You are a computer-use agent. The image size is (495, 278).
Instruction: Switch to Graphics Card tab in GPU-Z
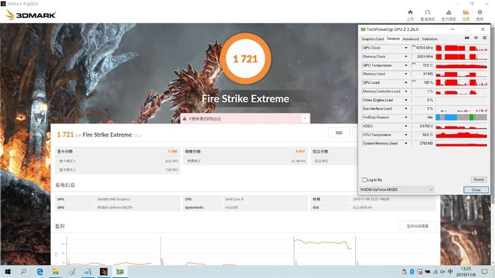372,39
